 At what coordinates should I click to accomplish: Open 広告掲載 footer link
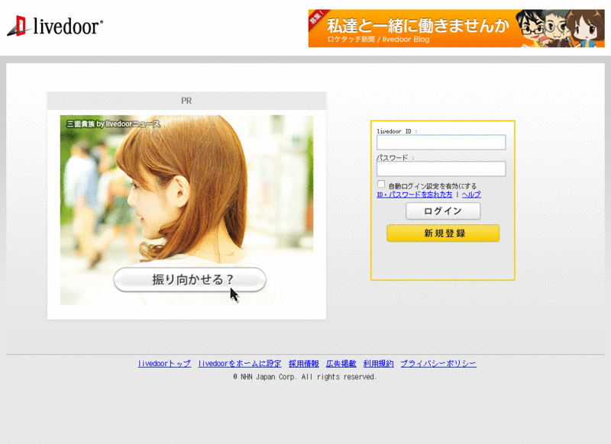click(341, 363)
